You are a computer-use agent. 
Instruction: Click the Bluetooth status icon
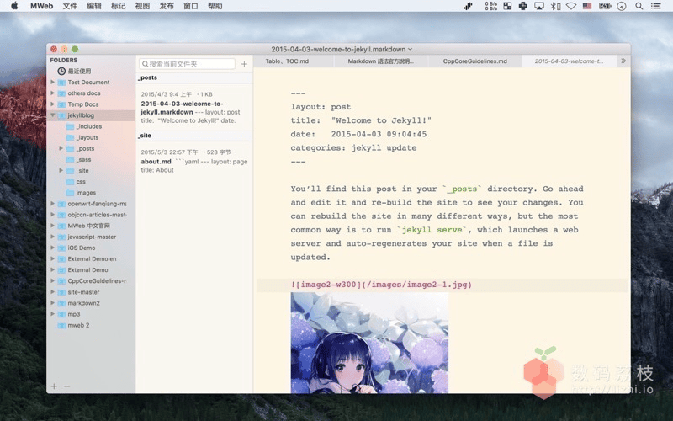tap(555, 6)
